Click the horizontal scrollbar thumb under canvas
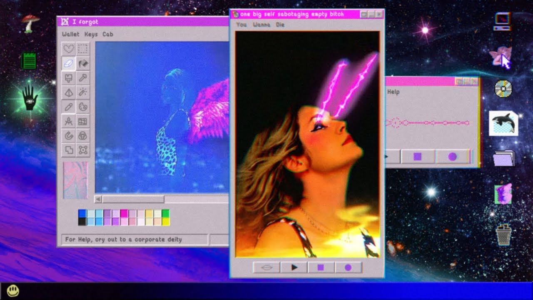The height and width of the screenshot is (300, 533). [x=133, y=199]
